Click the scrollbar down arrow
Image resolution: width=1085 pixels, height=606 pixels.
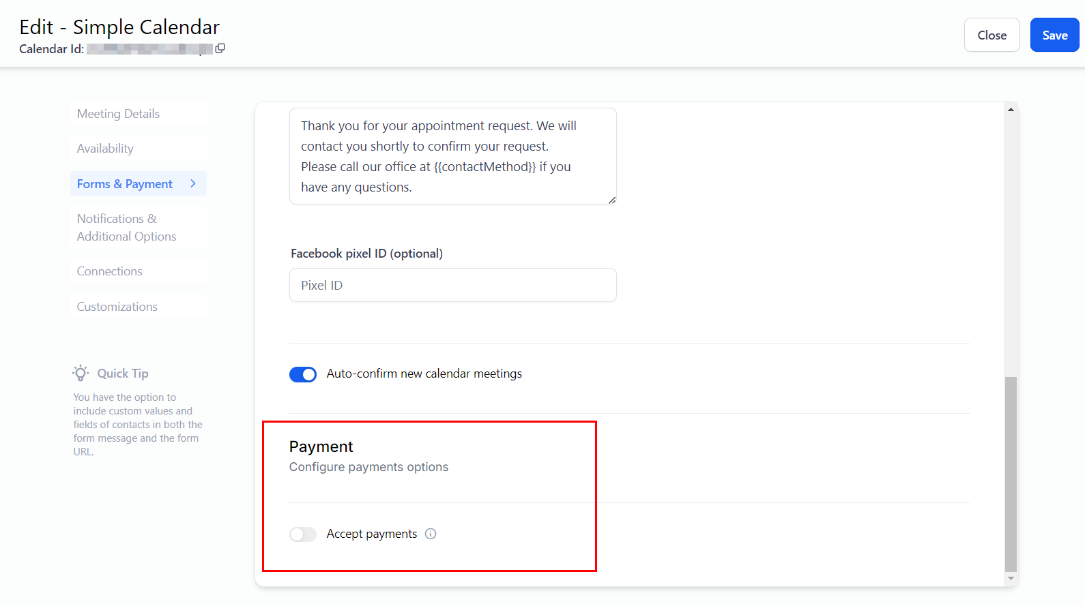pos(1011,579)
